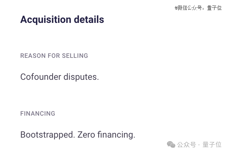Click the word 'details' in the heading
Viewport: 229px width, 154px height.
[x=89, y=19]
